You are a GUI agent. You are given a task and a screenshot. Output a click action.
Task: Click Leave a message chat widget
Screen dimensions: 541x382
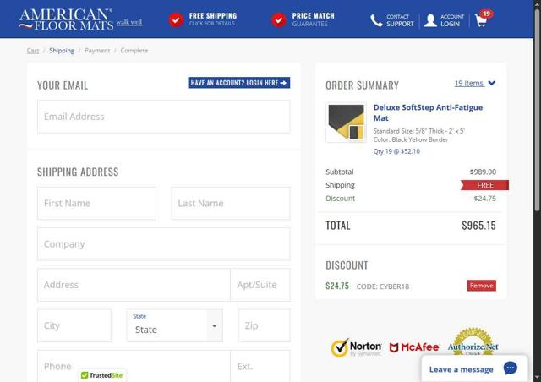474,368
